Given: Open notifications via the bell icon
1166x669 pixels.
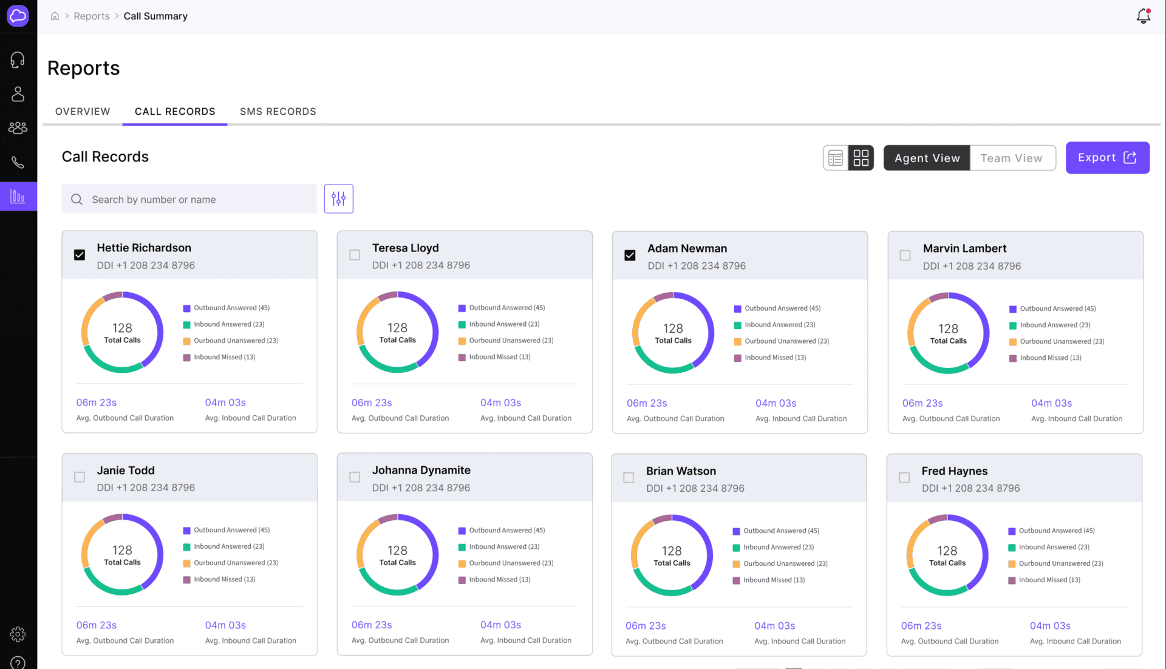Looking at the screenshot, I should pyautogui.click(x=1142, y=16).
